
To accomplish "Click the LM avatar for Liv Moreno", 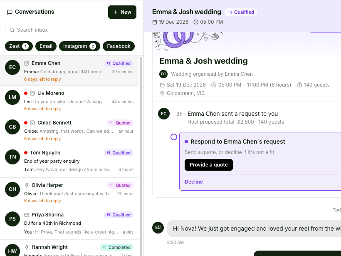I will [x=12, y=97].
